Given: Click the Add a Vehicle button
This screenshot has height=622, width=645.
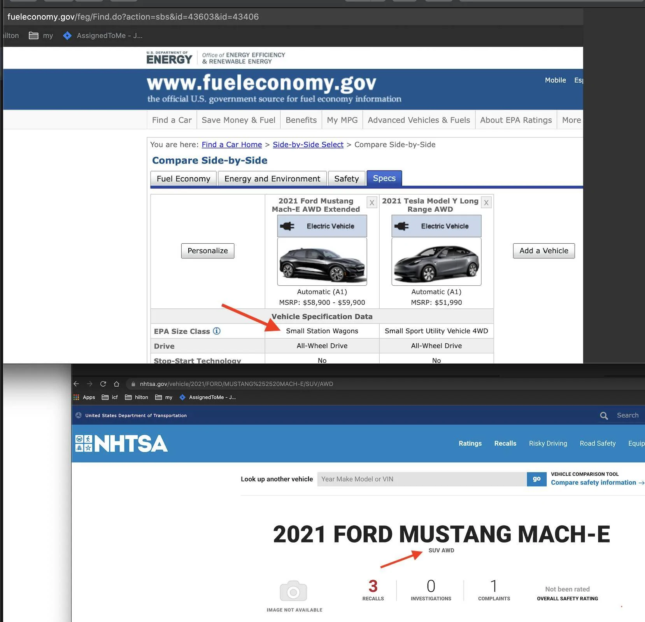Looking at the screenshot, I should pyautogui.click(x=544, y=251).
